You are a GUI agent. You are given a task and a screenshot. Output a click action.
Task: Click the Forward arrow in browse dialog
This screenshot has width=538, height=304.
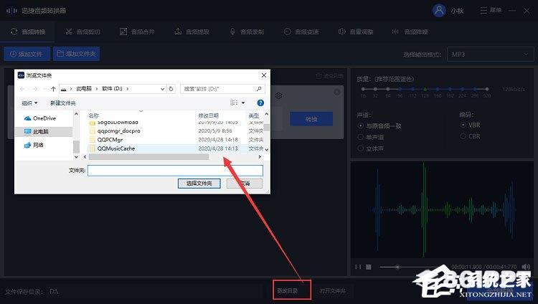(34, 89)
